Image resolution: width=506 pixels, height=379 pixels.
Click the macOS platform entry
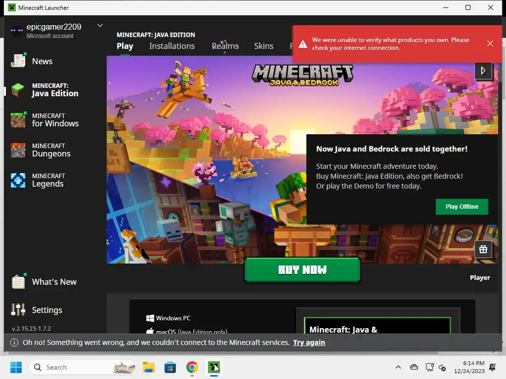[187, 331]
